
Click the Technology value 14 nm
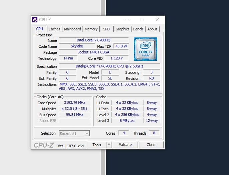click(68, 58)
